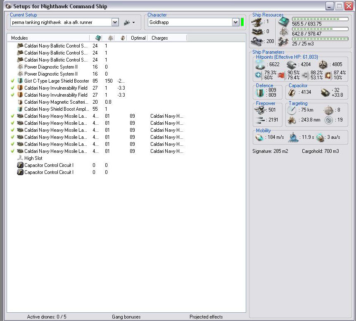
Task: Select the Caldari Navy Shield Boost Amplifier icon
Action: coord(20,109)
